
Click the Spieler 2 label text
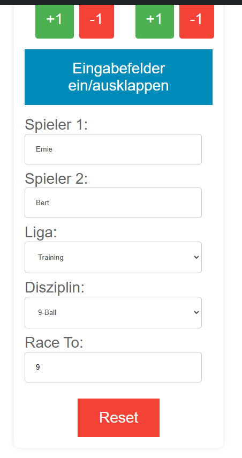pos(56,178)
